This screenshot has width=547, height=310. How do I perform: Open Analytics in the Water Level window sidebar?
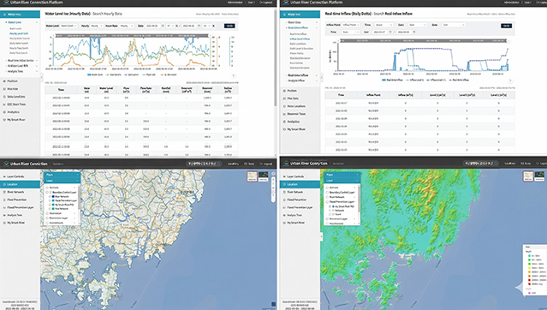click(x=13, y=112)
